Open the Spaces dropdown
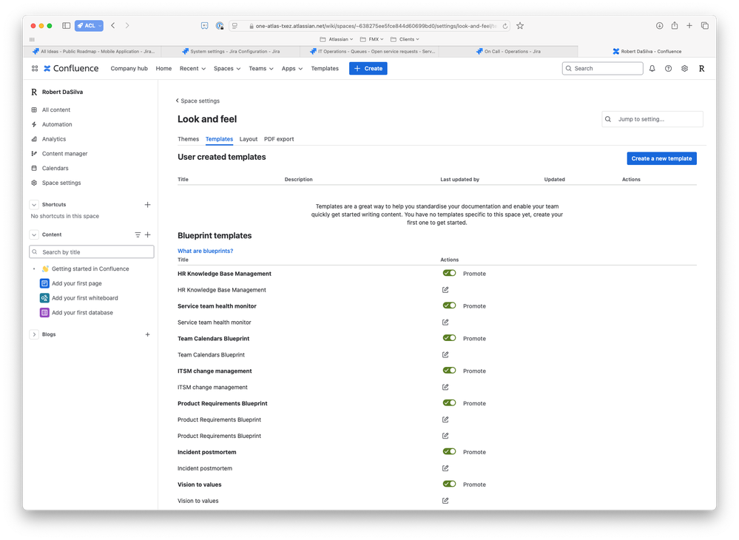The height and width of the screenshot is (540, 739). click(x=226, y=68)
